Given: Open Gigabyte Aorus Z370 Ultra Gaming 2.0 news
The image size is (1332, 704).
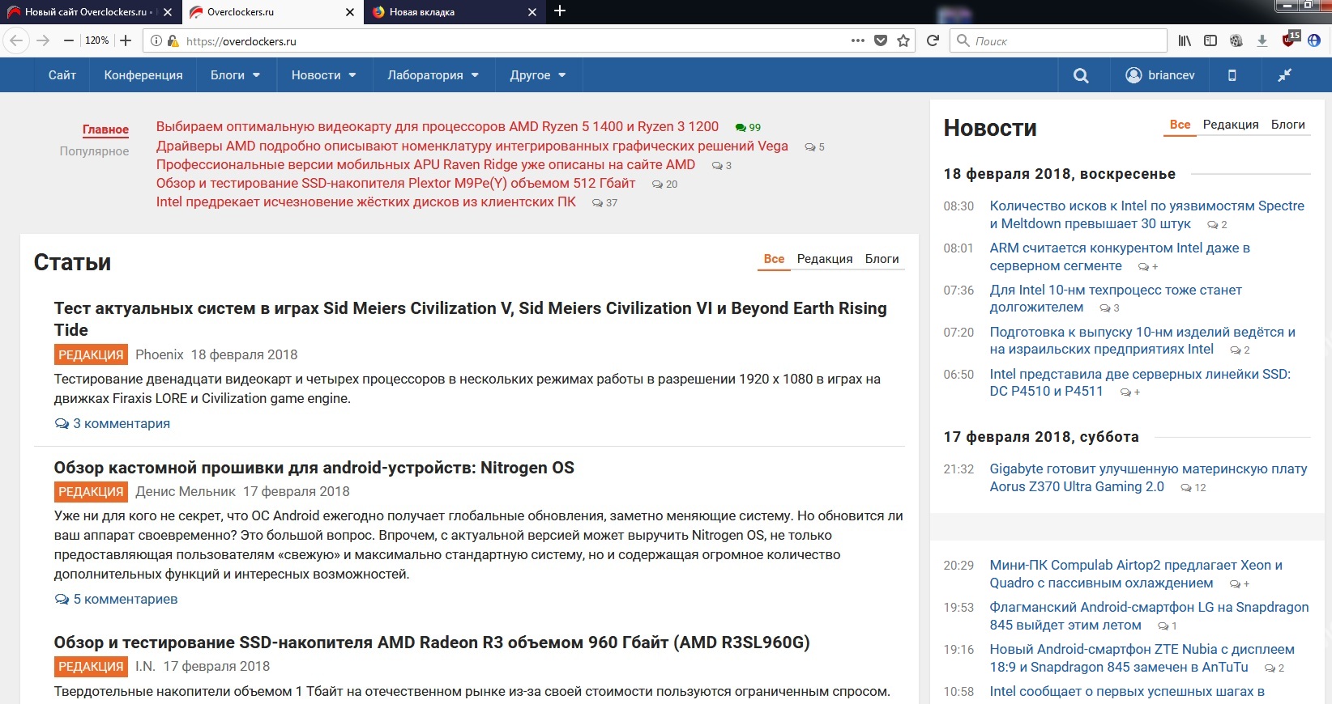Looking at the screenshot, I should tap(1148, 477).
